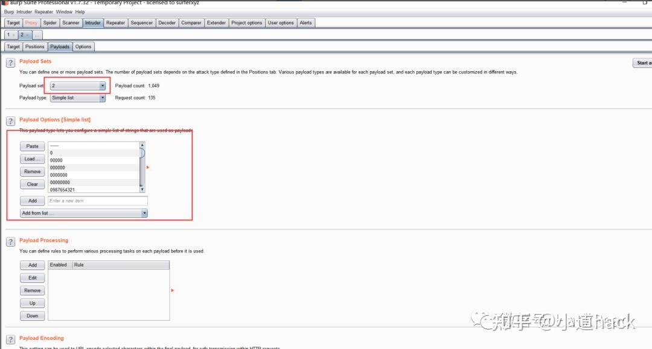Screen dimensions: 652x349
Task: Click Remove in Payload Options
Action: coord(33,171)
